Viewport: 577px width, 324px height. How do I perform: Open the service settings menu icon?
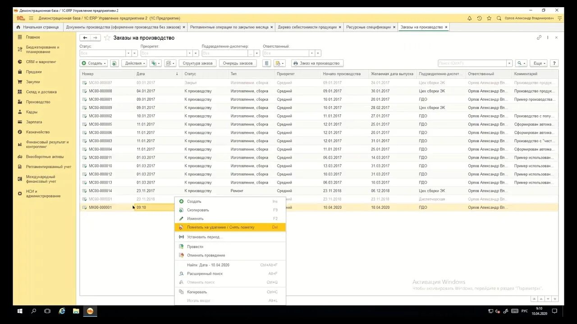tap(560, 18)
